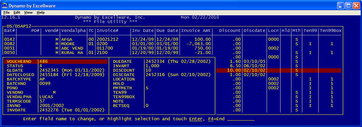Select the RCTSEQ field name
This screenshot has height=127, width=362.
pos(121,106)
